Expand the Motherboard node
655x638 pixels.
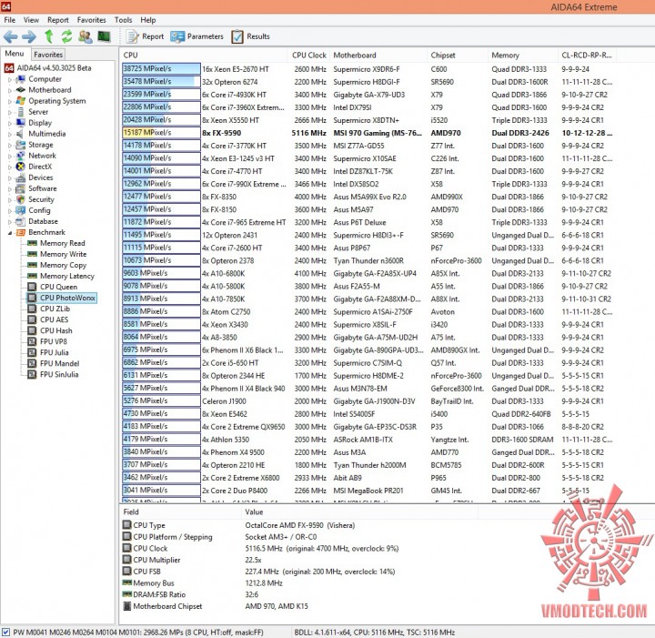coord(10,90)
